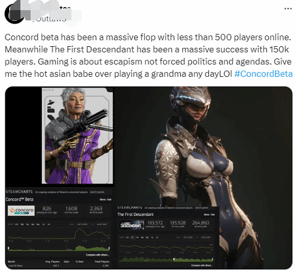Click The First Descendant title text

pyautogui.click(x=135, y=214)
